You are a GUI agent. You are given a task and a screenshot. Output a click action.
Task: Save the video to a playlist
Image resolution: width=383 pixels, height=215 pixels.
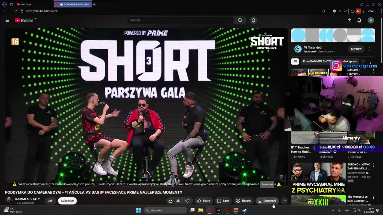click(x=223, y=201)
